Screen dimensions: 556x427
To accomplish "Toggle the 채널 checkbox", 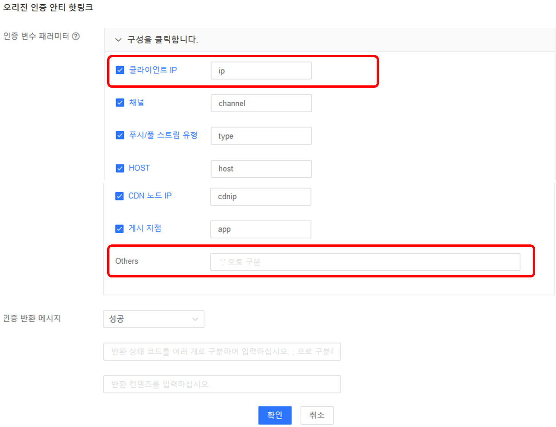I will (120, 103).
